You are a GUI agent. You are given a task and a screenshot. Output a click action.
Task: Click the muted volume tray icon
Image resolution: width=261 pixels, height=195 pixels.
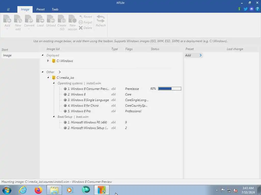point(235,190)
